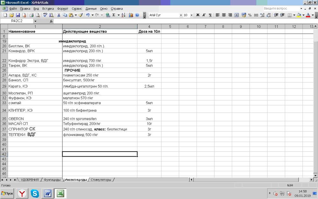Open the Name Box dropdown arrow
This screenshot has width=318, height=199.
coord(35,21)
